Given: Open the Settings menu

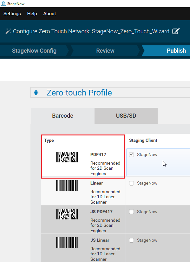Looking at the screenshot, I should click(x=12, y=14).
